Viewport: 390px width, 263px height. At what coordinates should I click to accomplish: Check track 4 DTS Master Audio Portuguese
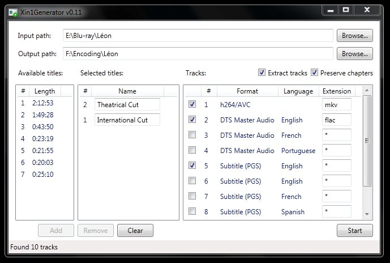click(x=192, y=150)
